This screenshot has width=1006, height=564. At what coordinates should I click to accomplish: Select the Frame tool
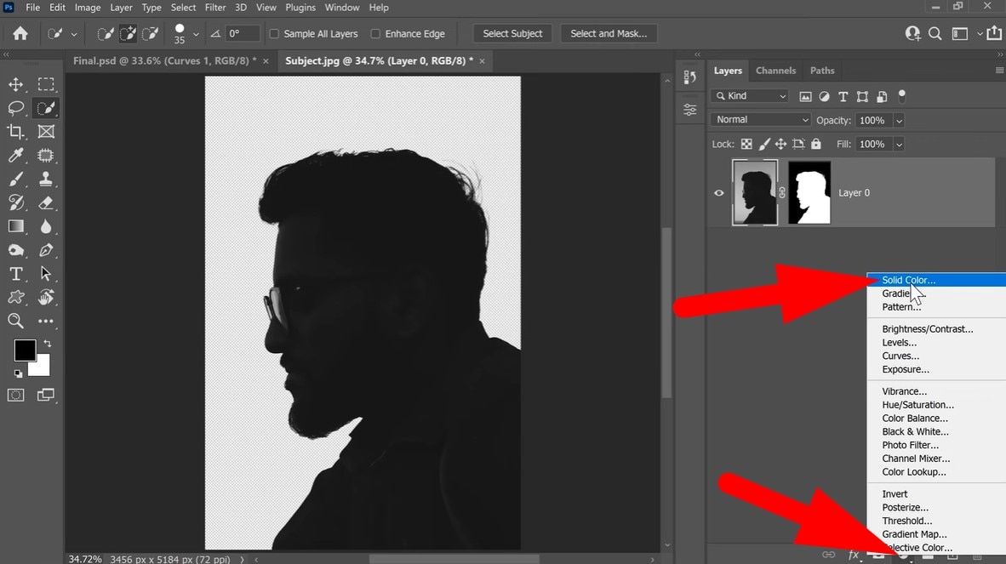46,131
